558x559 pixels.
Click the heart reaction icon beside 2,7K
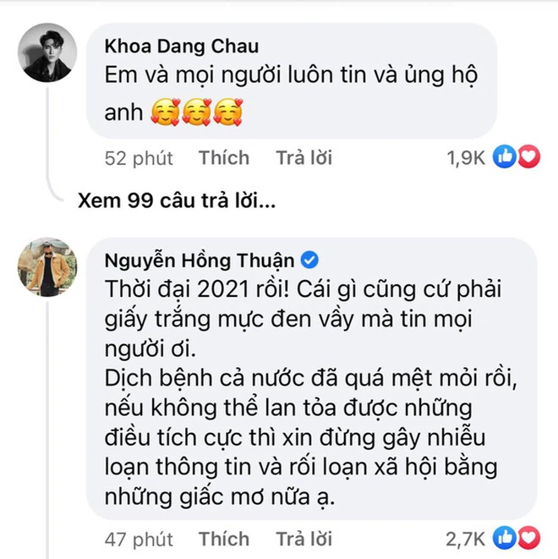[528, 538]
